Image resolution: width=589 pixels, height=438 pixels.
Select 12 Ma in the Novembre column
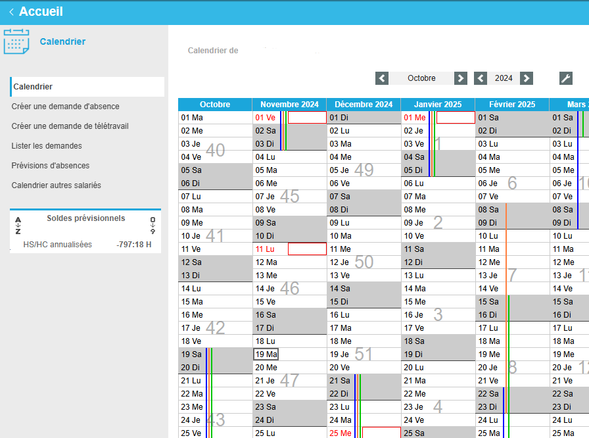289,262
